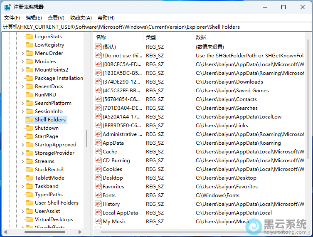Click the folder icon next to TabletMode
The height and width of the screenshot is (237, 313).
click(x=30, y=178)
